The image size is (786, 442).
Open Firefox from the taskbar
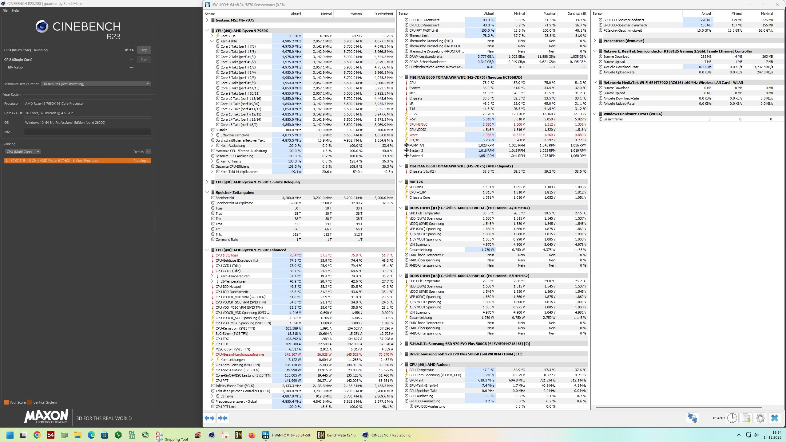point(252,435)
